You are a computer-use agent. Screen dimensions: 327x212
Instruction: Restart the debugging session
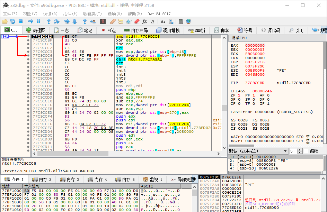pyautogui.click(x=12, y=21)
